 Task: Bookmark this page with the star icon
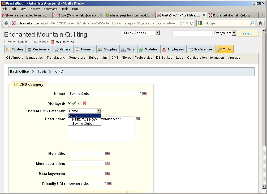(182, 23)
